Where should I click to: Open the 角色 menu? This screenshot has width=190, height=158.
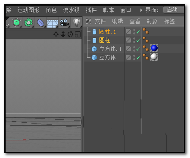(x=51, y=10)
